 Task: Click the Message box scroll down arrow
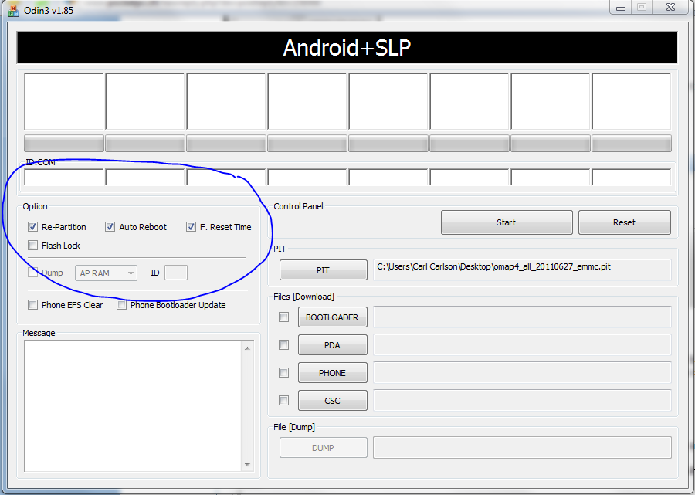click(247, 464)
